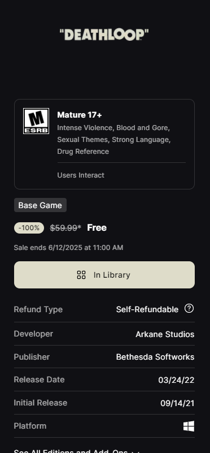
Task: Click the ESRB Mature rating icon
Action: [x=36, y=121]
